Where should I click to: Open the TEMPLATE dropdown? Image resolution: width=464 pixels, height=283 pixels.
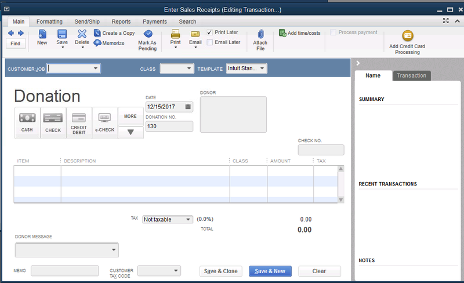[x=262, y=68]
